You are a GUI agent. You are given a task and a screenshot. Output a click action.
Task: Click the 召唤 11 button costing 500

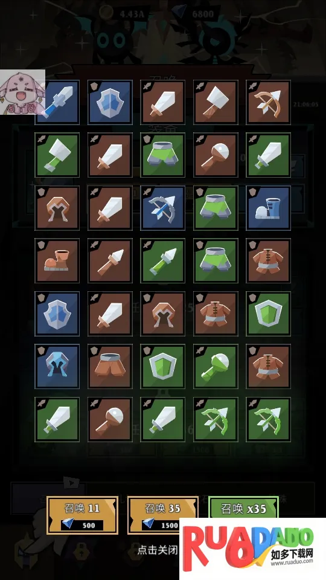pos(82,515)
